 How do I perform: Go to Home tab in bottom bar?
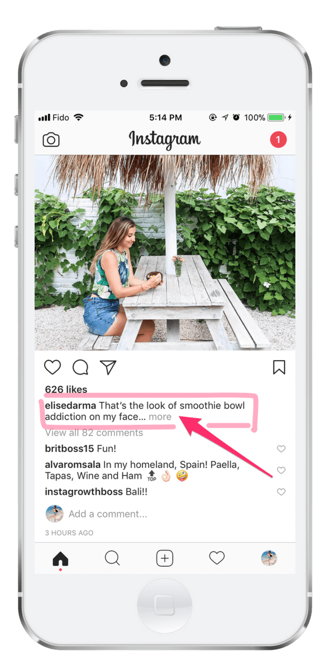pyautogui.click(x=60, y=558)
